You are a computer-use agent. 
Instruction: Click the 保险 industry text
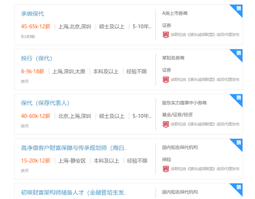[166, 159]
